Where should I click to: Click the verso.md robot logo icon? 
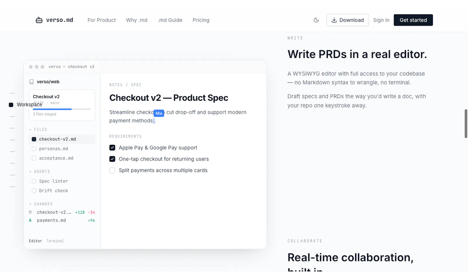tap(39, 20)
